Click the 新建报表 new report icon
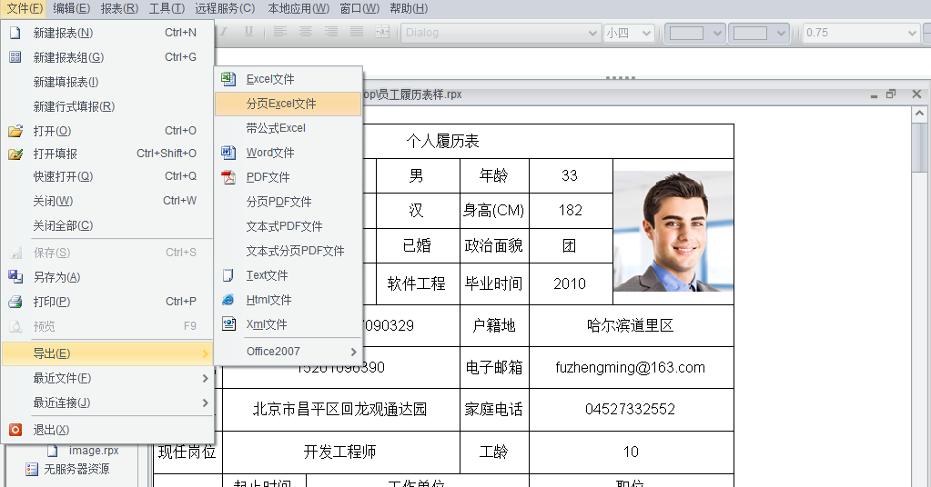 click(15, 33)
